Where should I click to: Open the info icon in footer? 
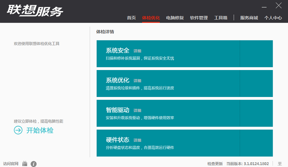(34, 164)
